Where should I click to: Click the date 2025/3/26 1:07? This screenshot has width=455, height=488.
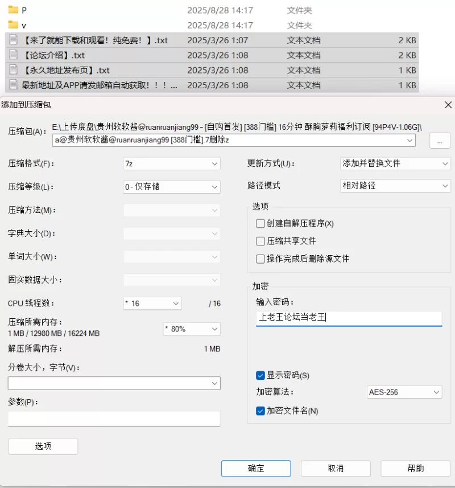(218, 40)
